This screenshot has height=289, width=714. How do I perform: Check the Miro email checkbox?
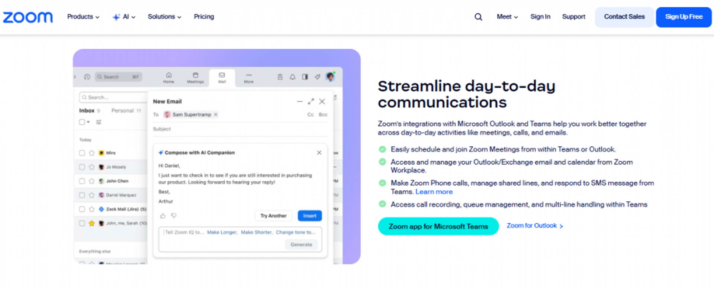pyautogui.click(x=82, y=153)
